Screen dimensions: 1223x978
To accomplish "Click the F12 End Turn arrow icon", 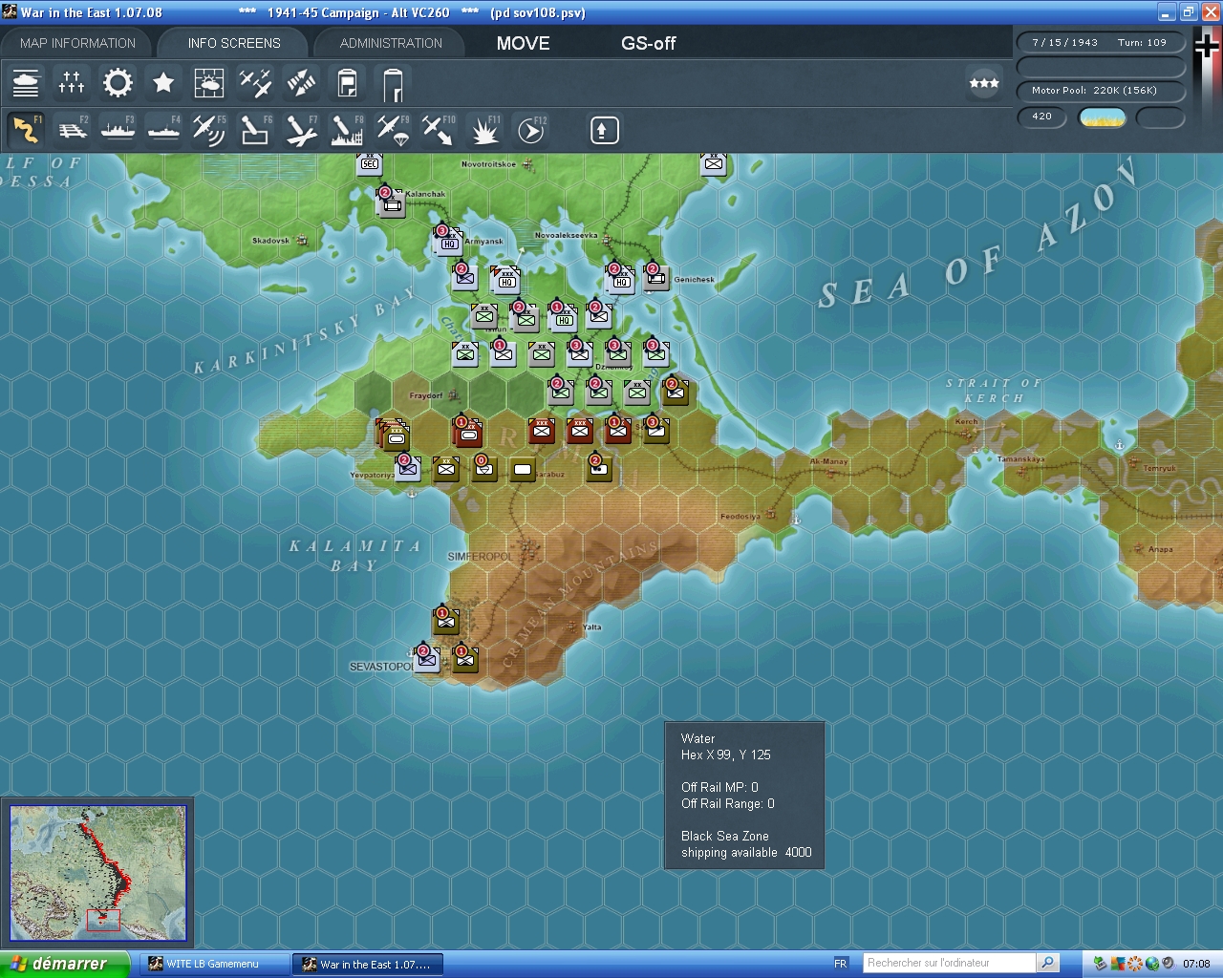I will [530, 129].
